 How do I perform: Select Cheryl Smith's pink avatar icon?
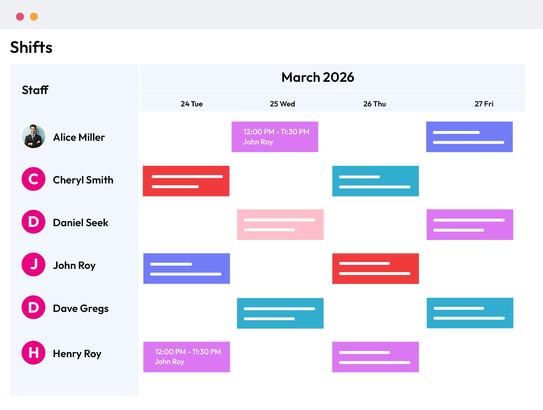(33, 179)
